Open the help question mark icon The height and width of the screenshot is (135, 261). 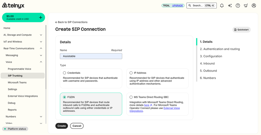coord(238,6)
